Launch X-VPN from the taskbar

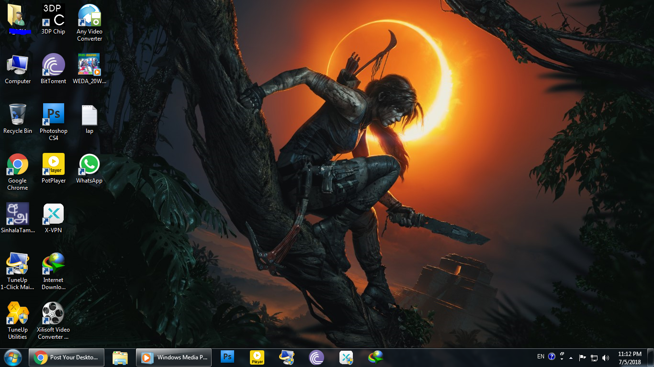(x=346, y=357)
